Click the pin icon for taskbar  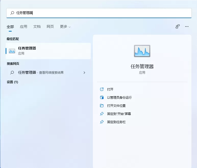tap(102, 122)
